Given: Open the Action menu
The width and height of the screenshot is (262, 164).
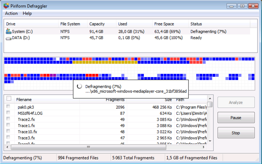Looking at the screenshot, I should point(11,13).
